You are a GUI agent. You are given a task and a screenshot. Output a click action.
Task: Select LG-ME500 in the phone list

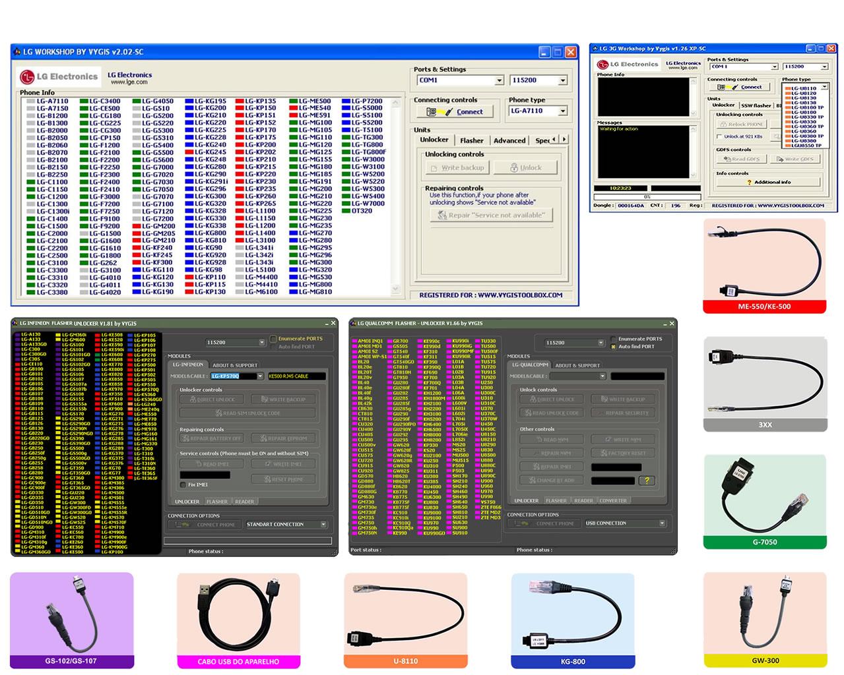click(x=310, y=102)
